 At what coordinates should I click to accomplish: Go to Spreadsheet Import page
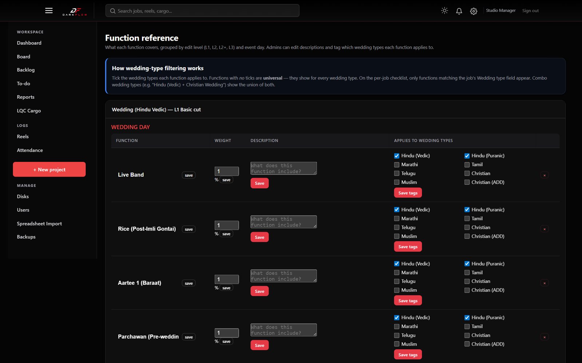coord(39,224)
